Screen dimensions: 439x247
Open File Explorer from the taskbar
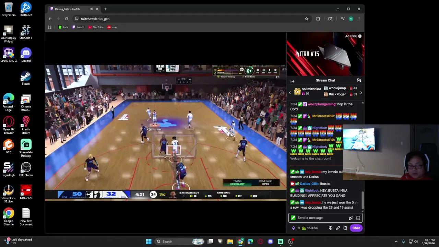click(230, 242)
